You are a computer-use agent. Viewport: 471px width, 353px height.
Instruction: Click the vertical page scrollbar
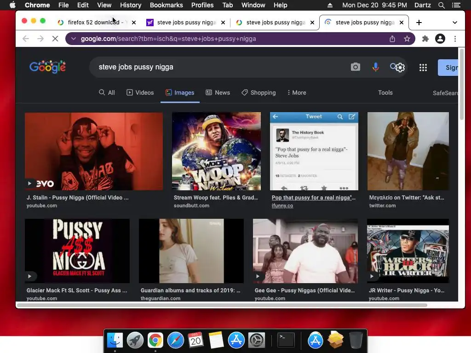pyautogui.click(x=462, y=84)
